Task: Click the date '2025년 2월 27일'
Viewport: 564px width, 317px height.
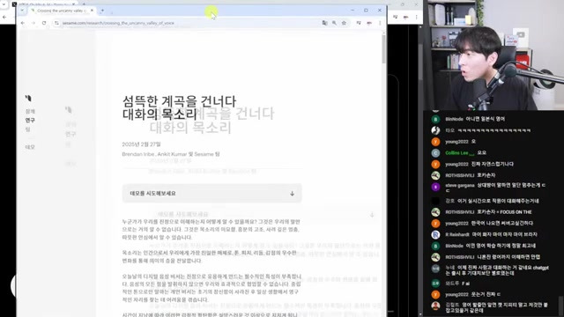Action: [141, 144]
